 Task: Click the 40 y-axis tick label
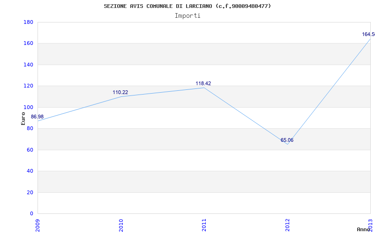(30, 171)
